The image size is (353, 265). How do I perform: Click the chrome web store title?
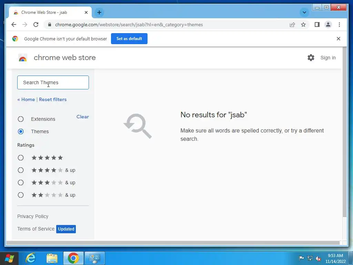click(65, 58)
